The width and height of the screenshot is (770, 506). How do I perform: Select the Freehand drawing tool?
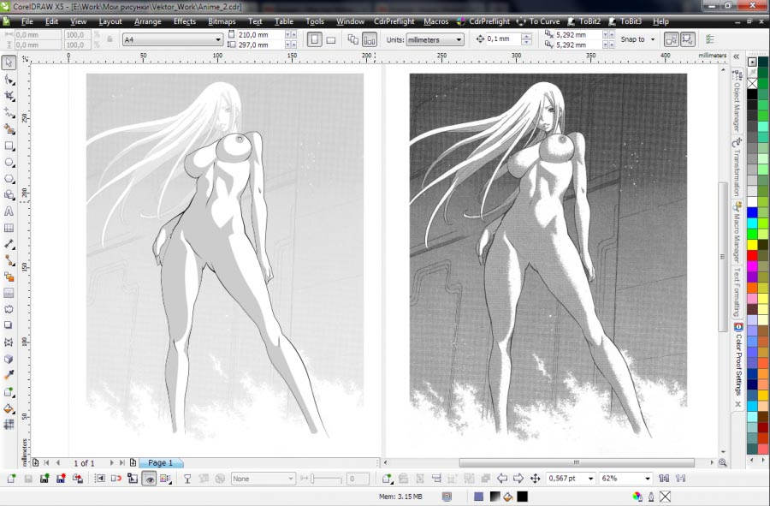click(x=9, y=112)
